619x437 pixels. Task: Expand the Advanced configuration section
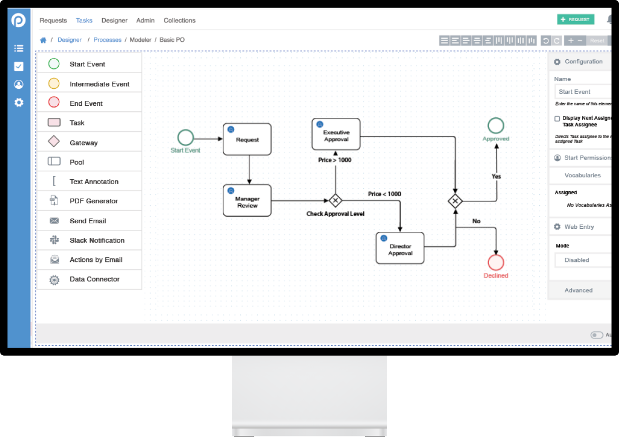[x=579, y=290]
